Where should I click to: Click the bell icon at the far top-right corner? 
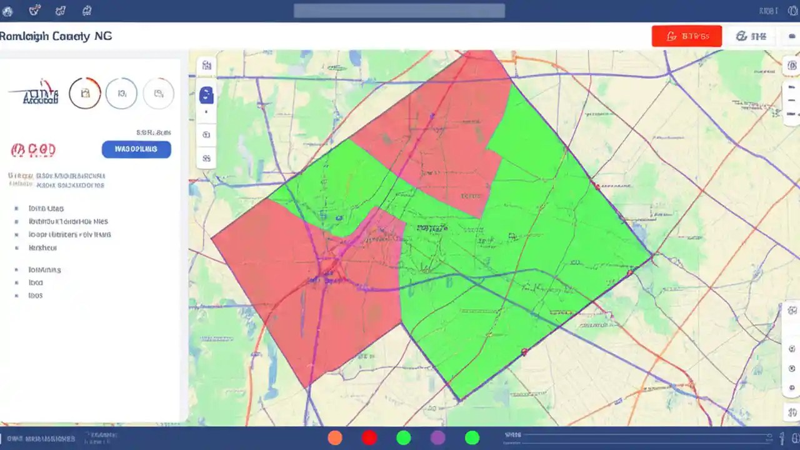click(792, 11)
